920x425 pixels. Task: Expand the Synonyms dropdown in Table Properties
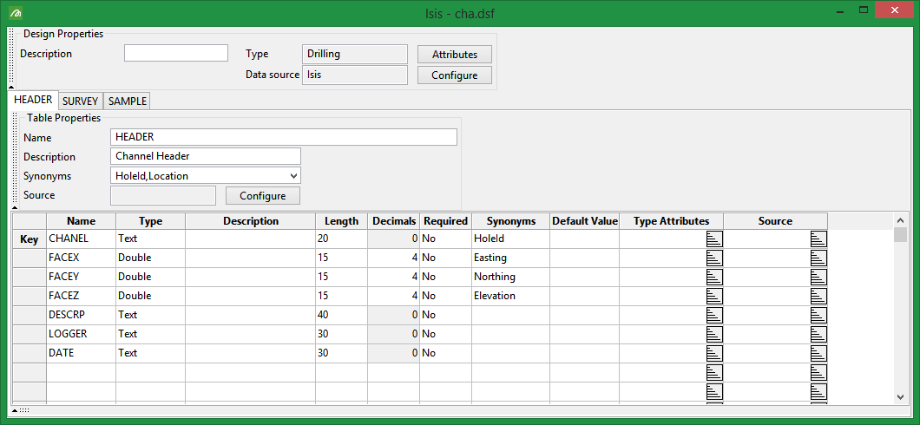point(293,176)
